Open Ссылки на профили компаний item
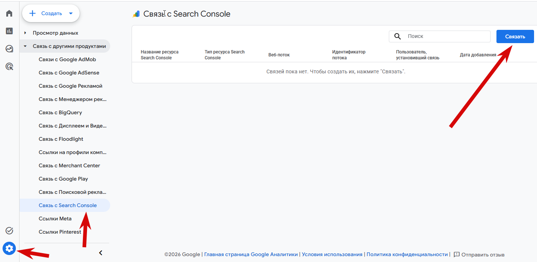This screenshot has height=262, width=537. tap(73, 152)
